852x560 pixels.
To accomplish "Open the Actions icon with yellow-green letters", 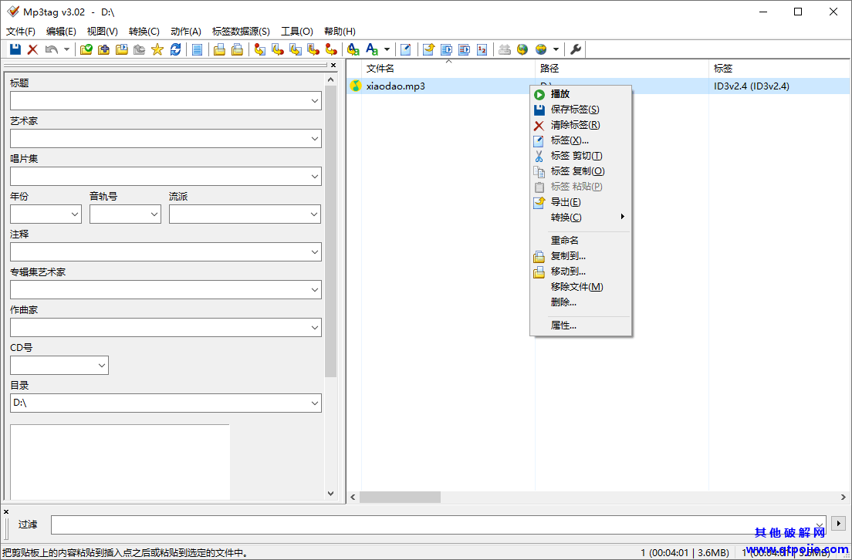I will (x=353, y=49).
